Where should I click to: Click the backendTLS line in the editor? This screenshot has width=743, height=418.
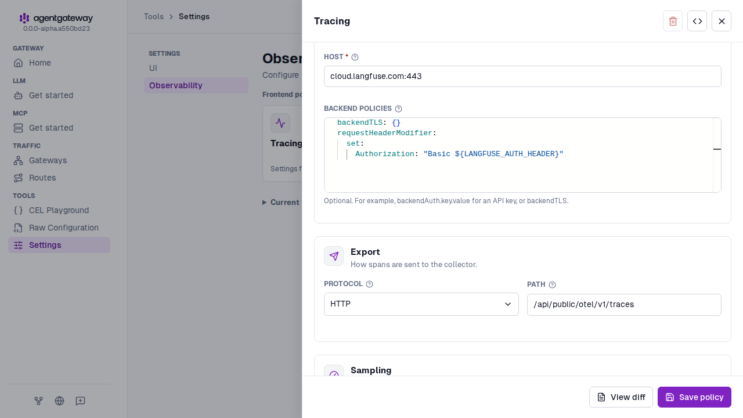(x=369, y=122)
